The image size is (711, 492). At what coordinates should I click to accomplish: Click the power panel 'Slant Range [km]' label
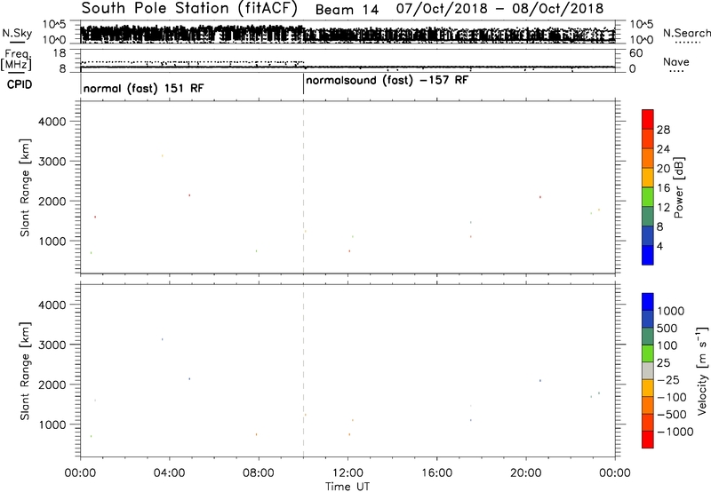(25, 187)
